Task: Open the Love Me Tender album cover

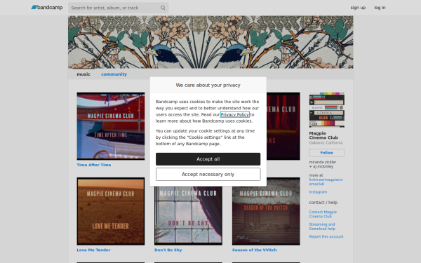Action: click(x=111, y=211)
